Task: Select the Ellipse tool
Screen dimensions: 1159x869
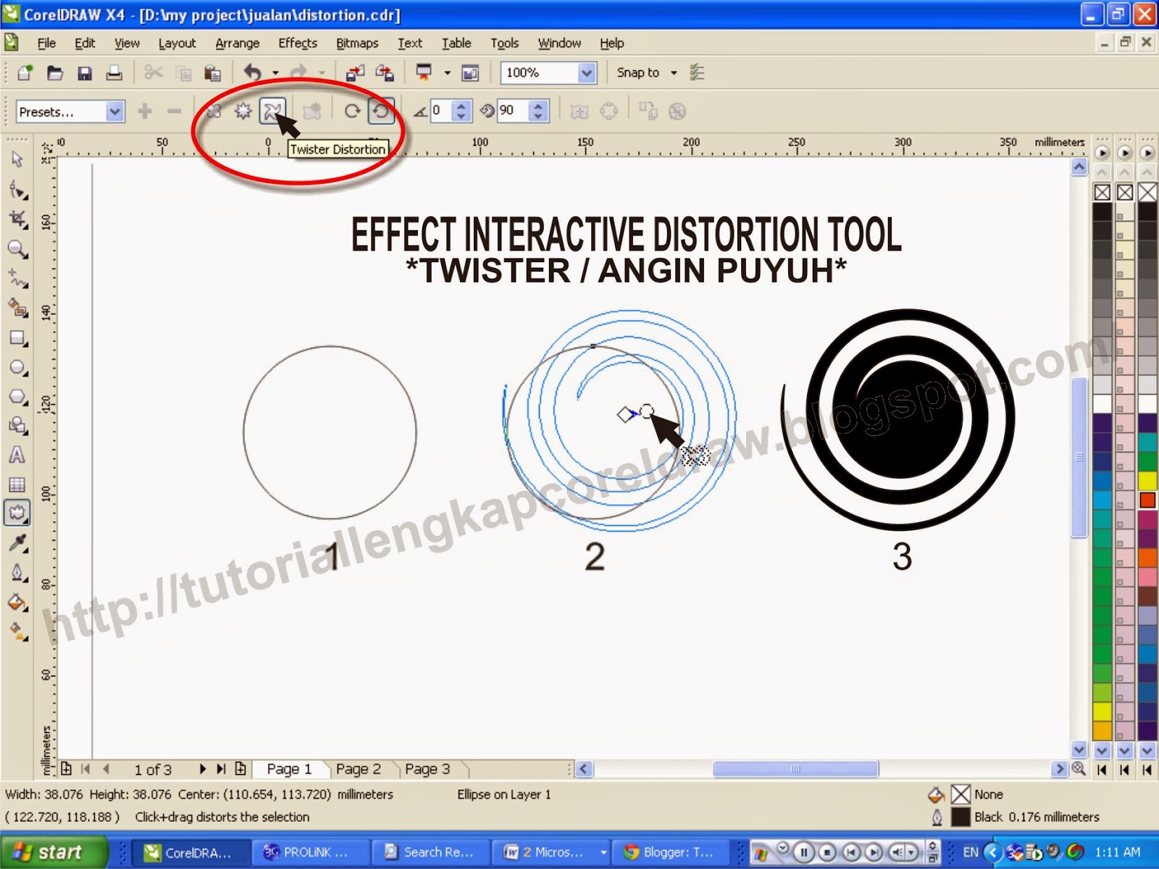Action: [16, 368]
